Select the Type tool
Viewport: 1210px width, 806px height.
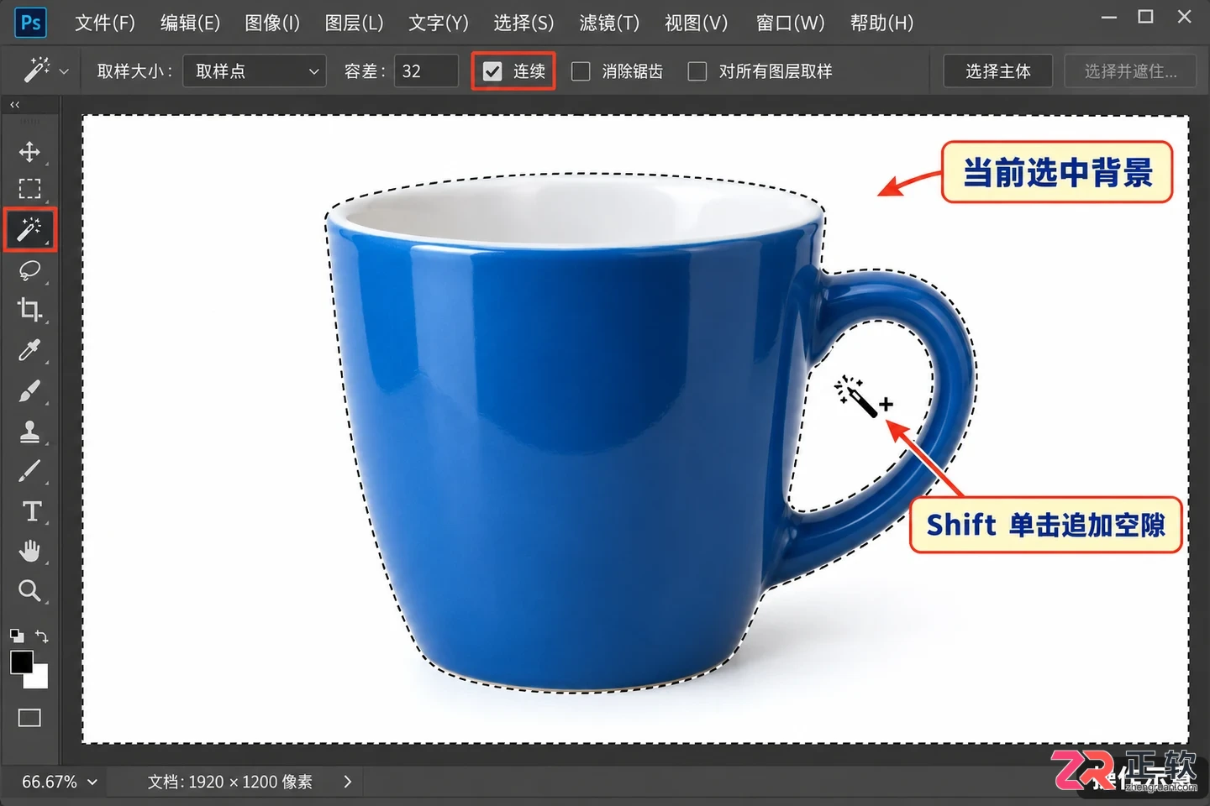point(31,511)
